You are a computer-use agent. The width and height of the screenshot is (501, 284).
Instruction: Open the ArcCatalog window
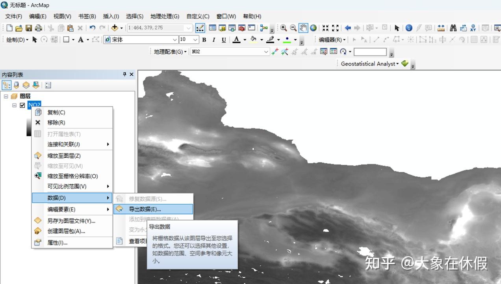coord(222,28)
